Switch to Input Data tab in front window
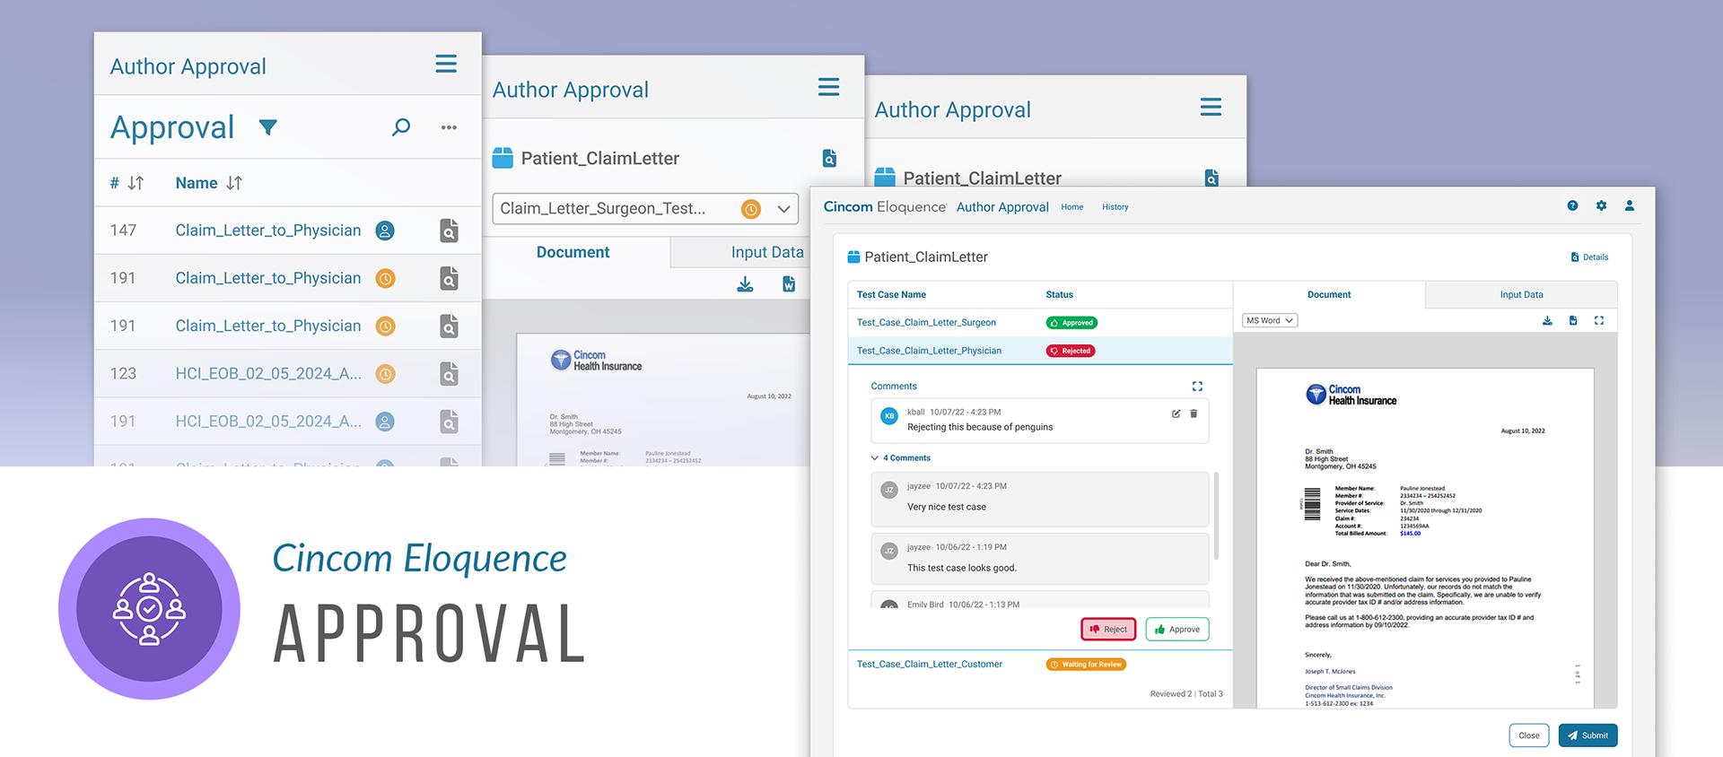The height and width of the screenshot is (757, 1723). click(1521, 294)
